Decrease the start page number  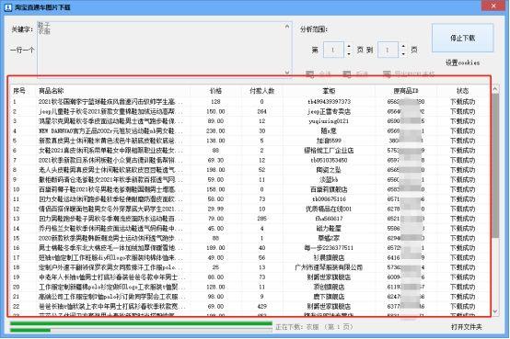(x=349, y=53)
